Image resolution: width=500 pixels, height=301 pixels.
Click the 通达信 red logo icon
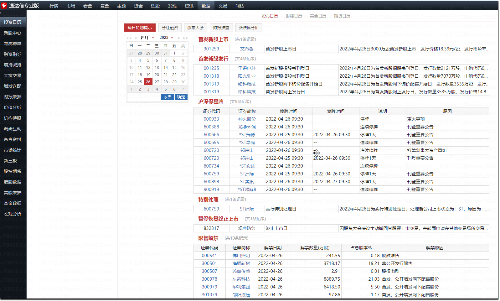4,6
